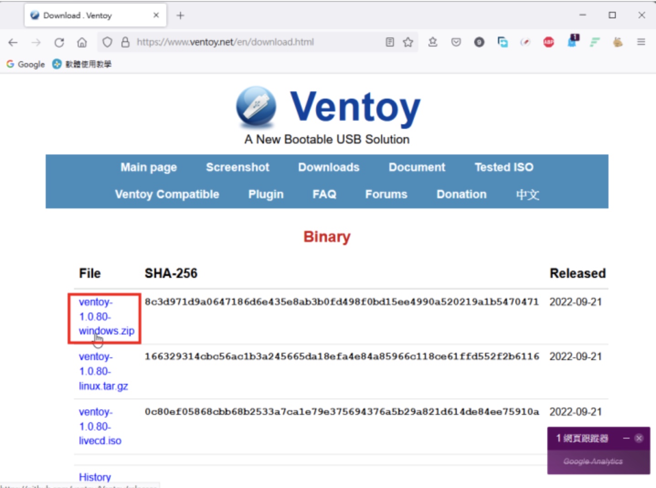
Task: View site security padlock details
Action: coord(125,42)
